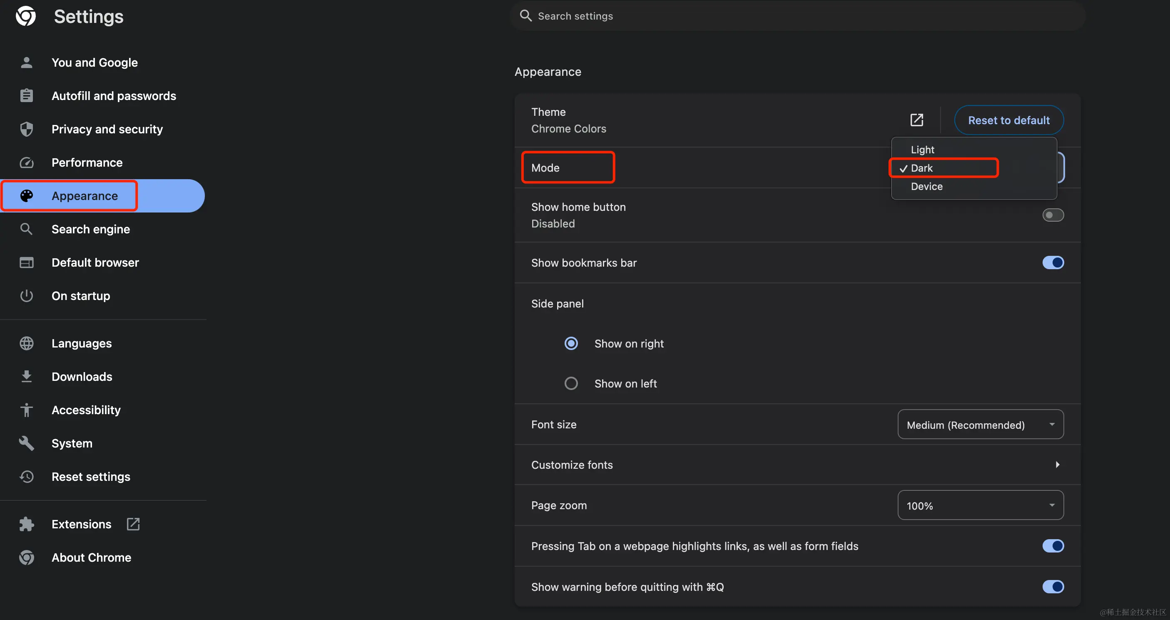Click the Chrome logo beside Settings

(26, 16)
